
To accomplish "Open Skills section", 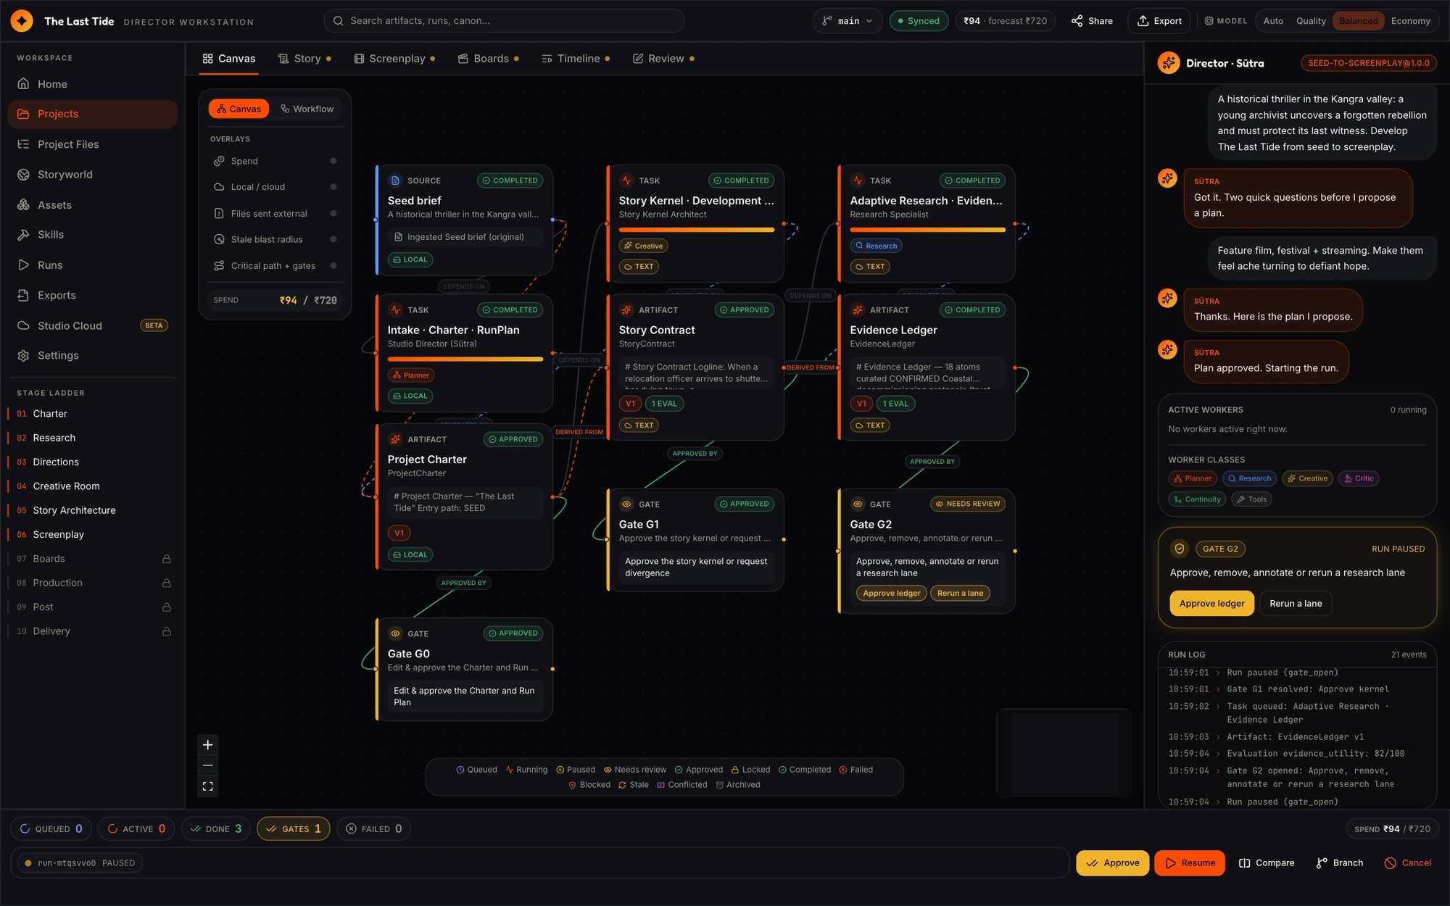I will 93,235.
